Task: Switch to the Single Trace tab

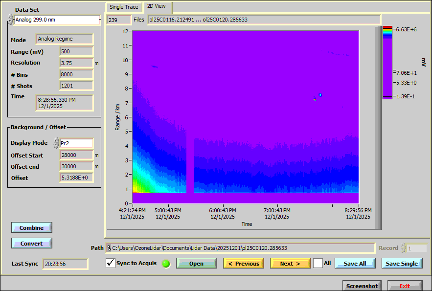Action: (x=124, y=7)
